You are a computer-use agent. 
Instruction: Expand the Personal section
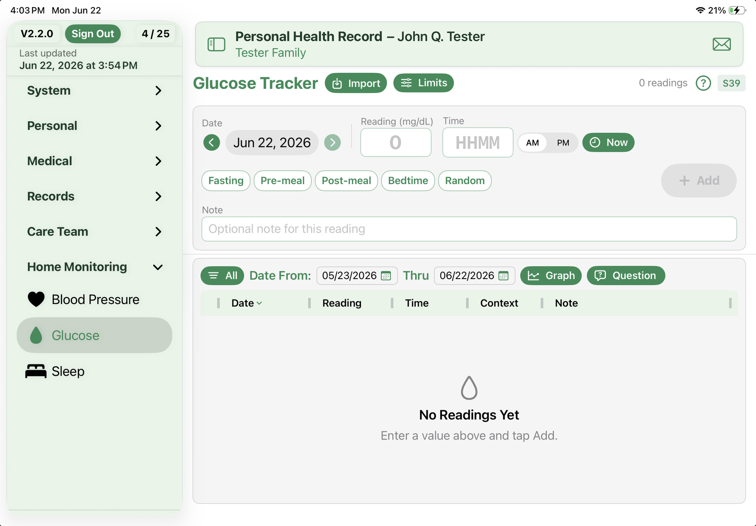(x=94, y=126)
